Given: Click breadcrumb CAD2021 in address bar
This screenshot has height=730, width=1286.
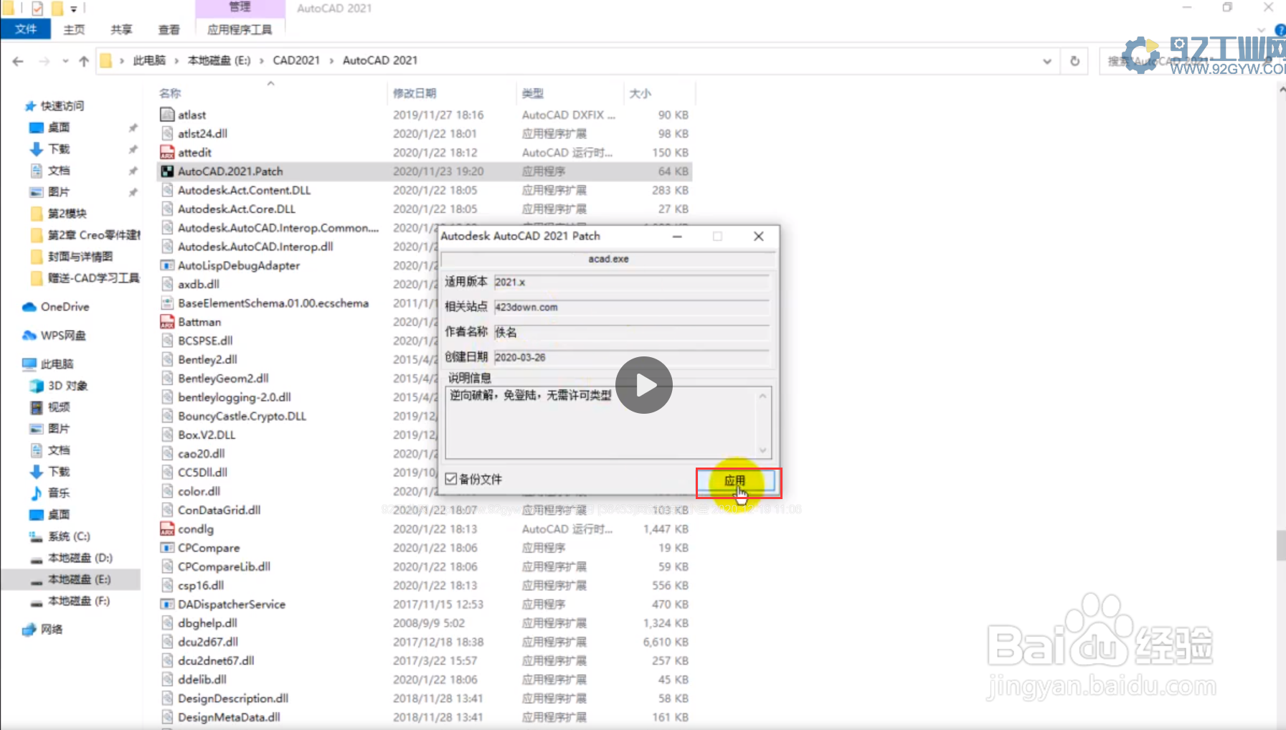Looking at the screenshot, I should (x=296, y=61).
